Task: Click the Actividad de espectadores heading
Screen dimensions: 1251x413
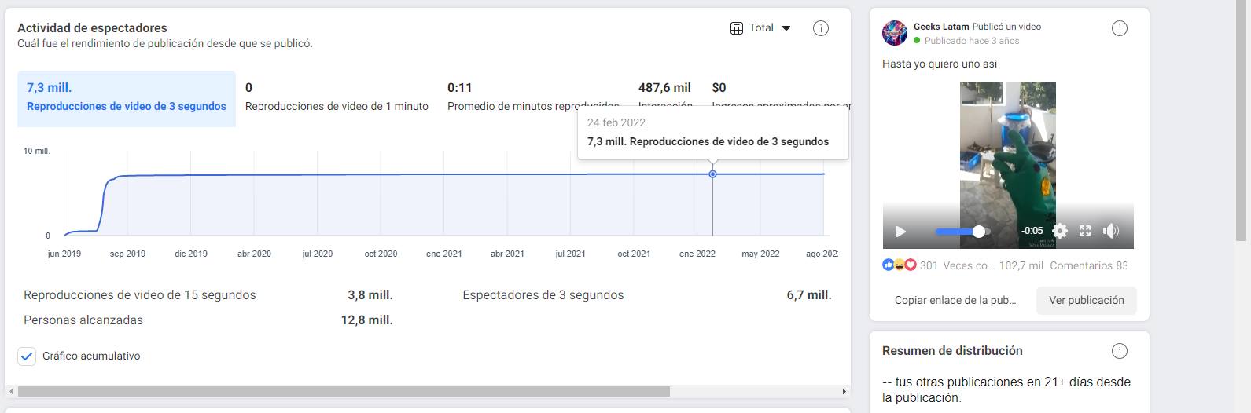Action: (x=92, y=28)
